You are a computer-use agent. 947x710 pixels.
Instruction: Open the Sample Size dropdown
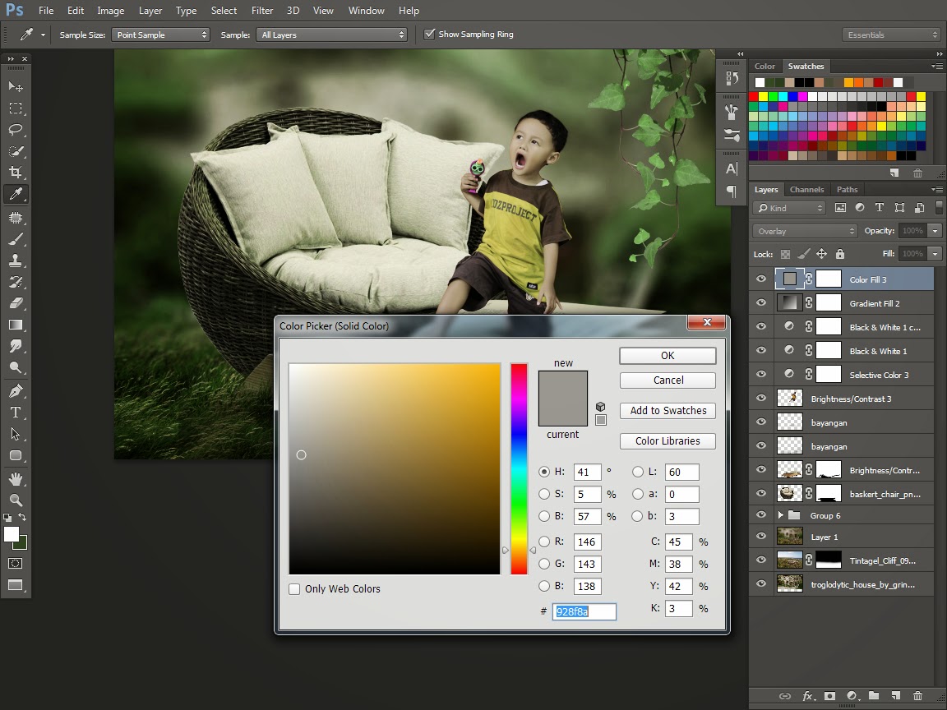(x=162, y=35)
